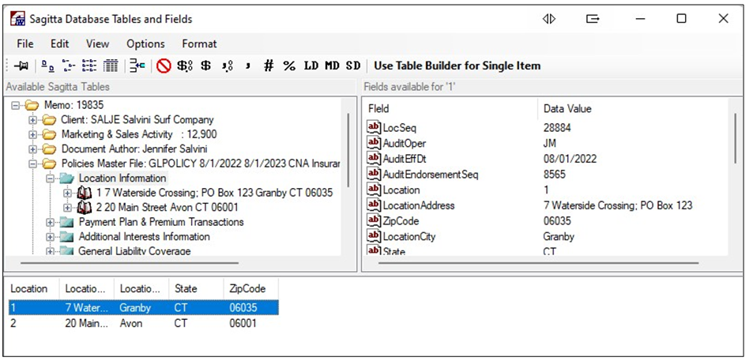The width and height of the screenshot is (749, 361).
Task: Click the exit arrow icon in title bar
Action: 593,19
